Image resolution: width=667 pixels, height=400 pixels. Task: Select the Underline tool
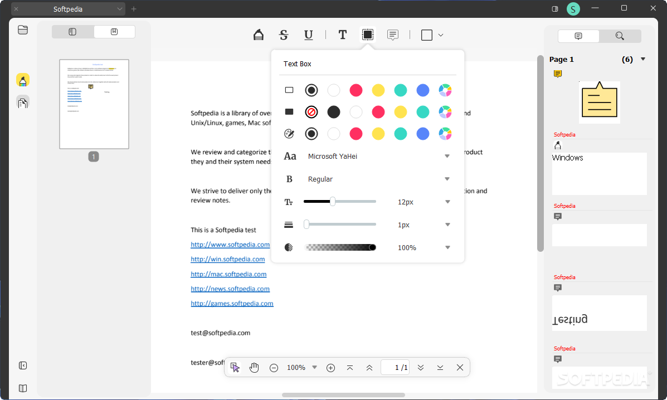point(309,35)
